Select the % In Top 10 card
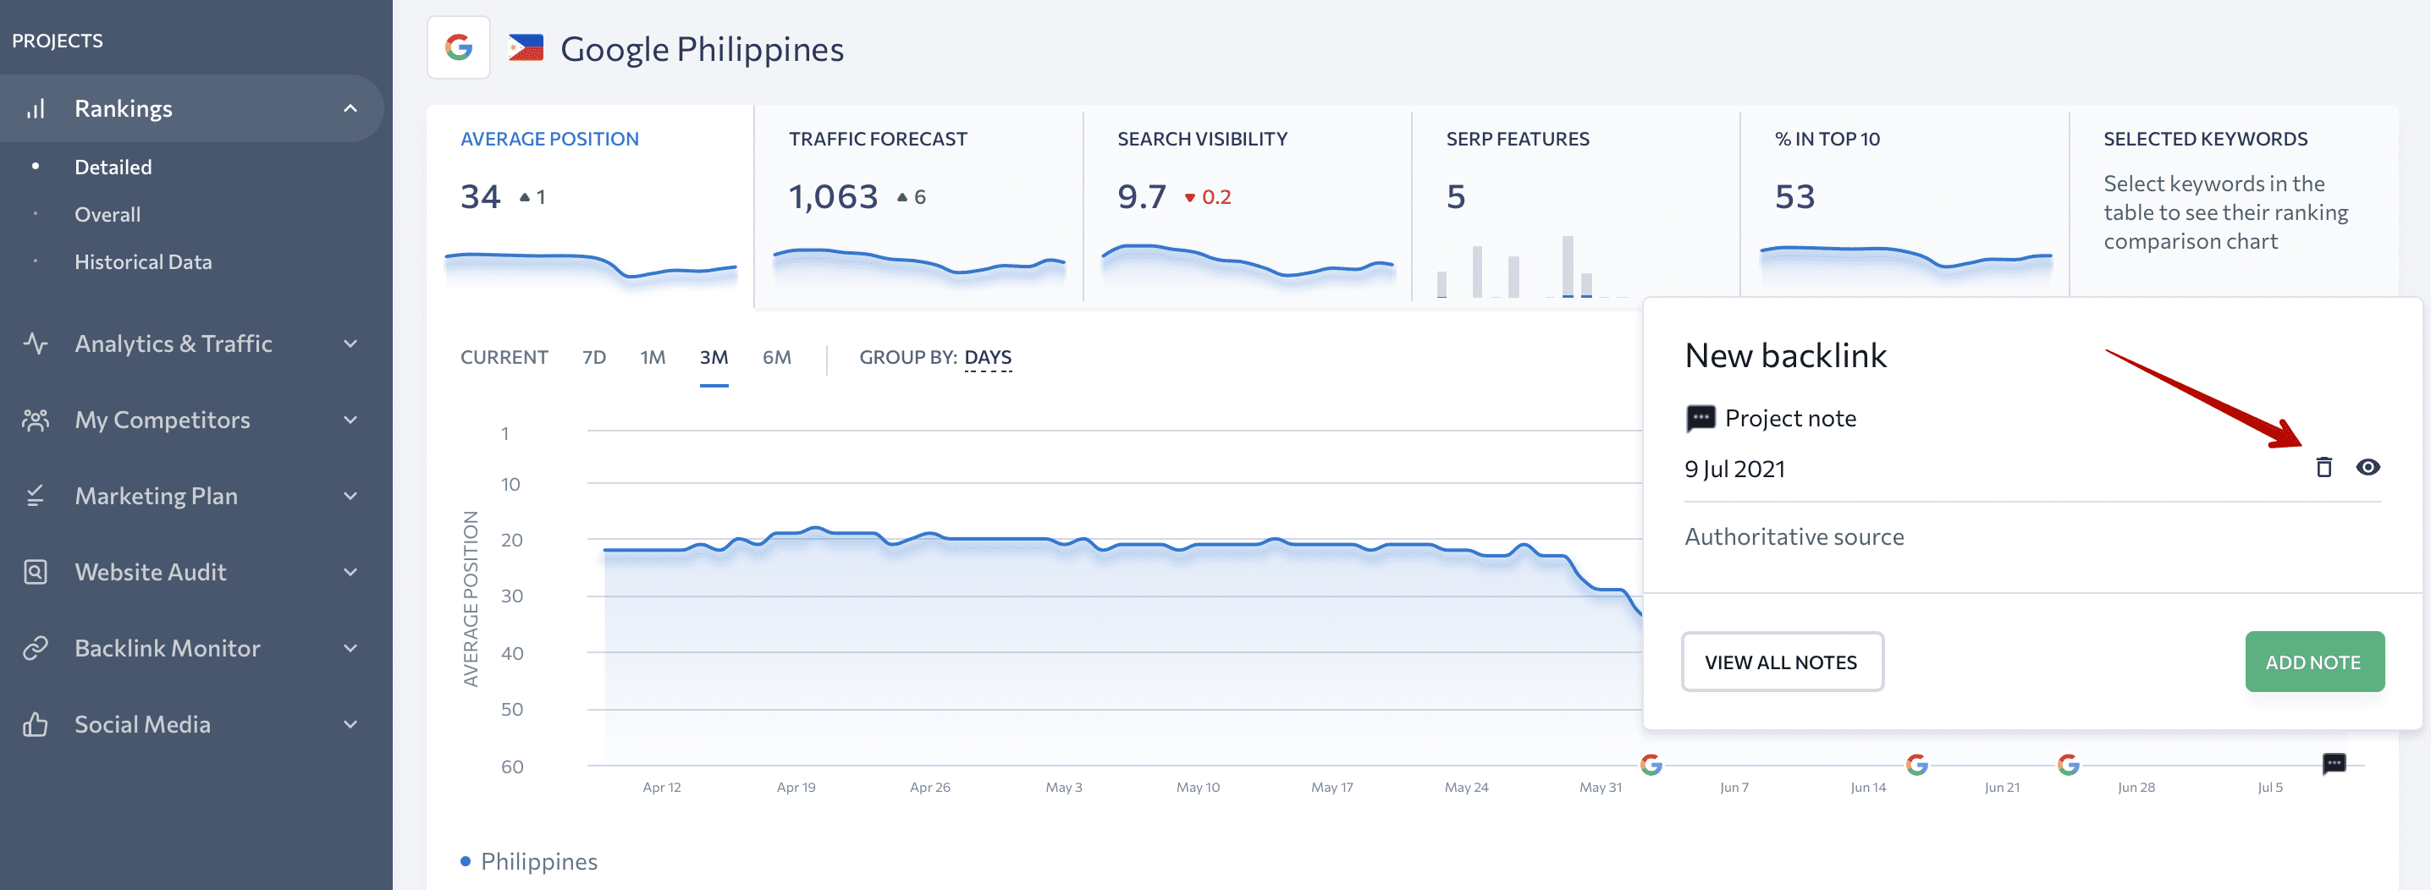 pos(1905,203)
